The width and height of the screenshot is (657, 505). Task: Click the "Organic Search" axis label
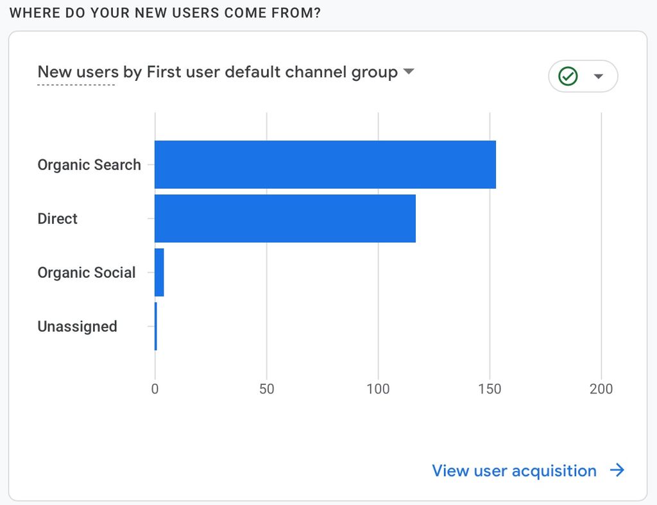pyautogui.click(x=89, y=165)
